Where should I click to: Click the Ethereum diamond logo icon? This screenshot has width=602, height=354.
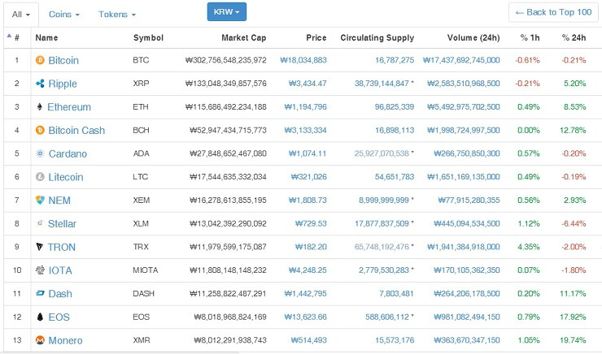[x=39, y=107]
